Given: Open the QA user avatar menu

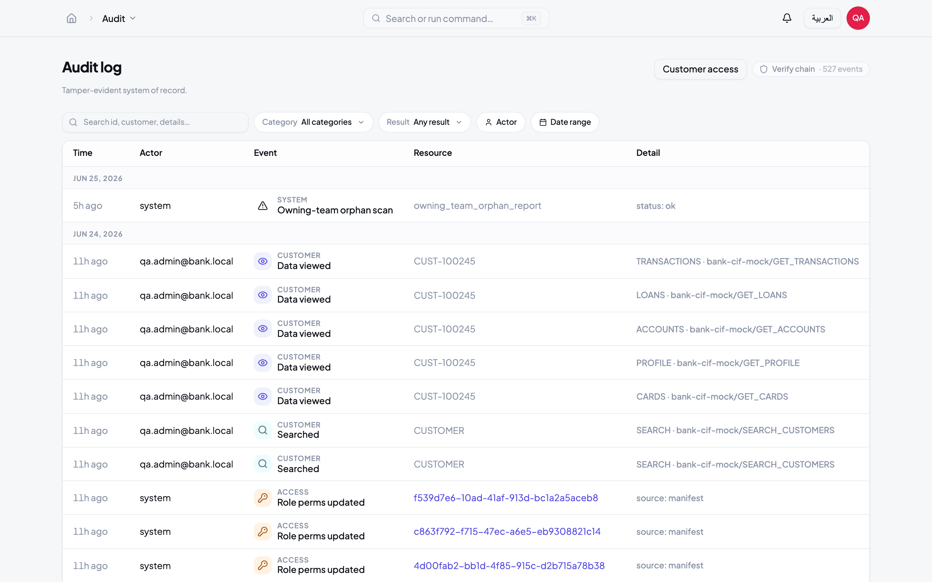Looking at the screenshot, I should pyautogui.click(x=858, y=18).
